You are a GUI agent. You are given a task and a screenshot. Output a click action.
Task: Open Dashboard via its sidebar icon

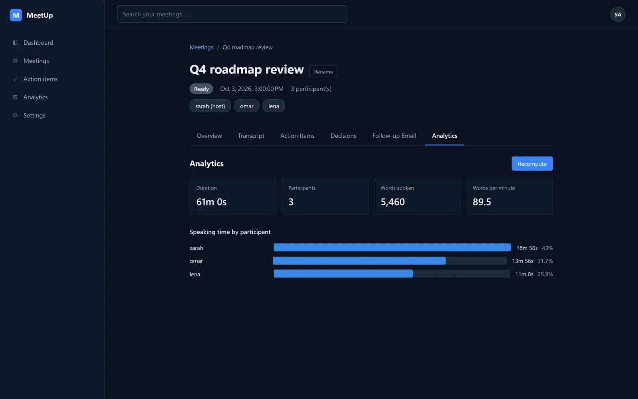[15, 43]
